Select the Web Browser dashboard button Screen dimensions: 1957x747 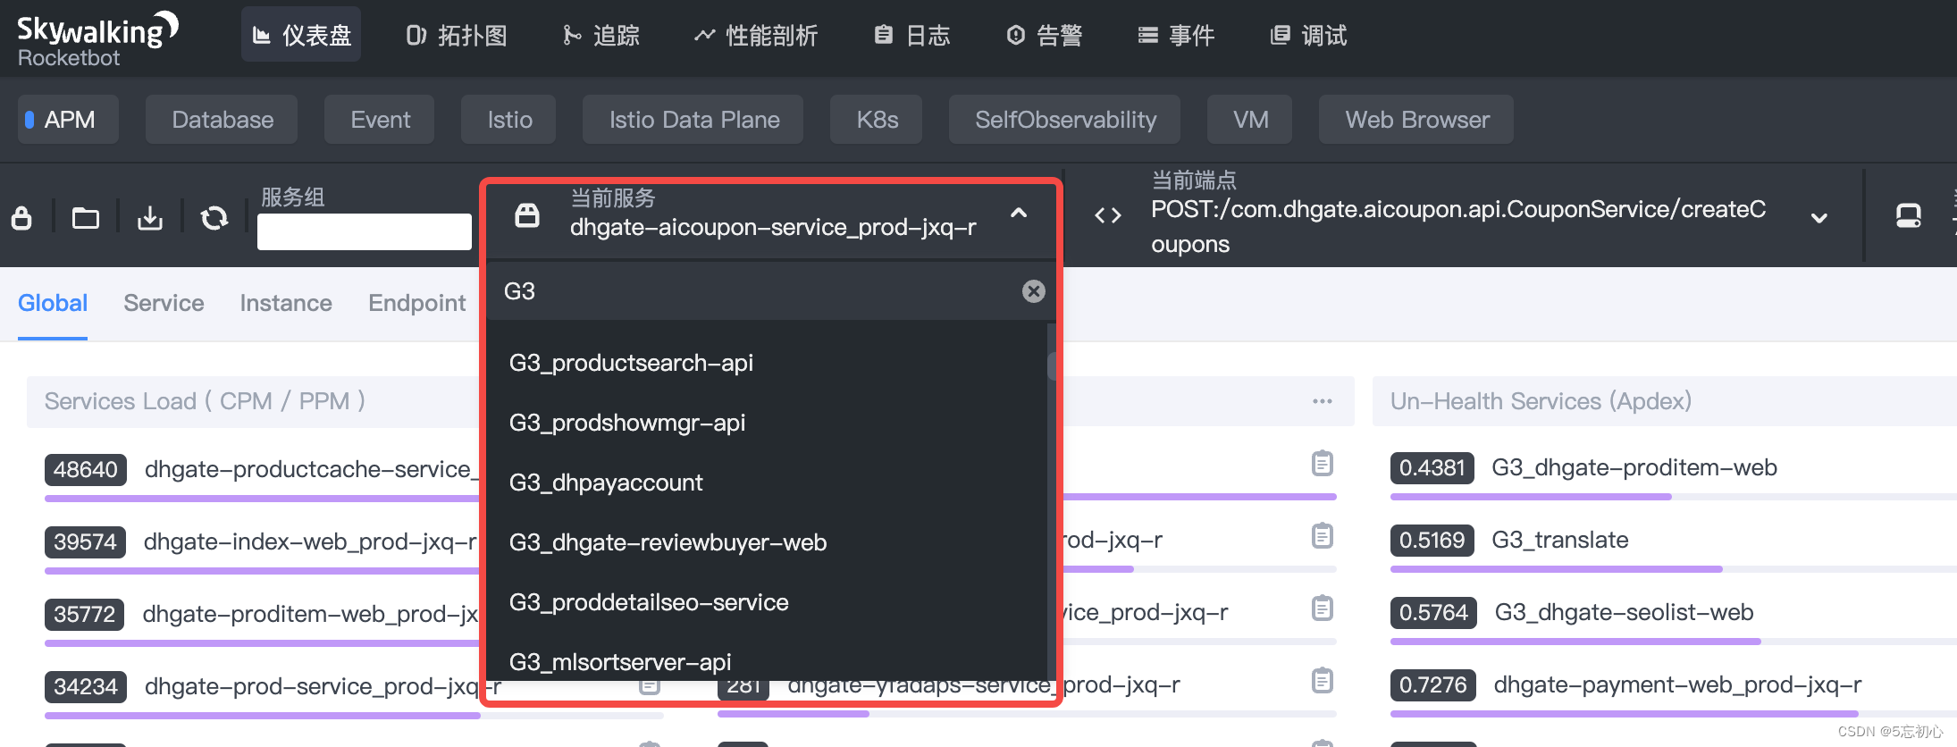tap(1416, 120)
